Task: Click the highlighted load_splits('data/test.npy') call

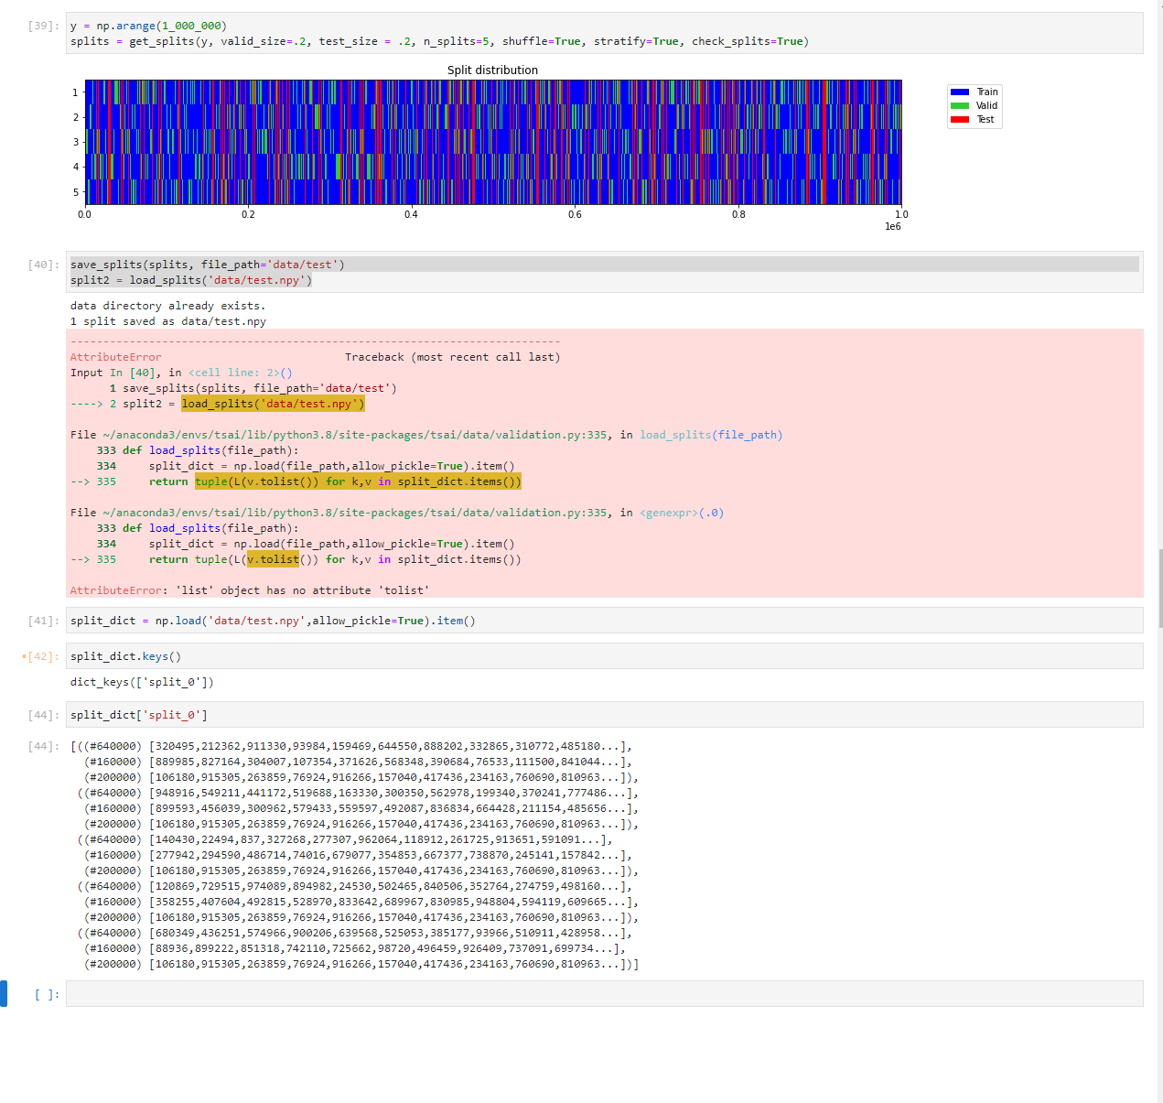Action: coord(273,403)
